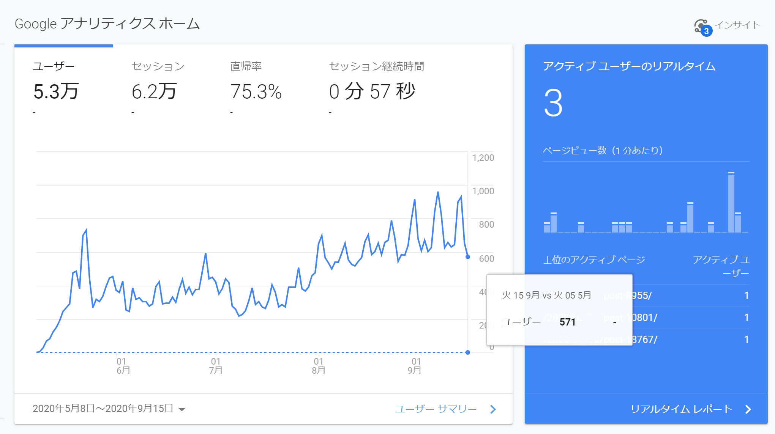
Task: Open the リアルタイム レポート link
Action: 681,409
